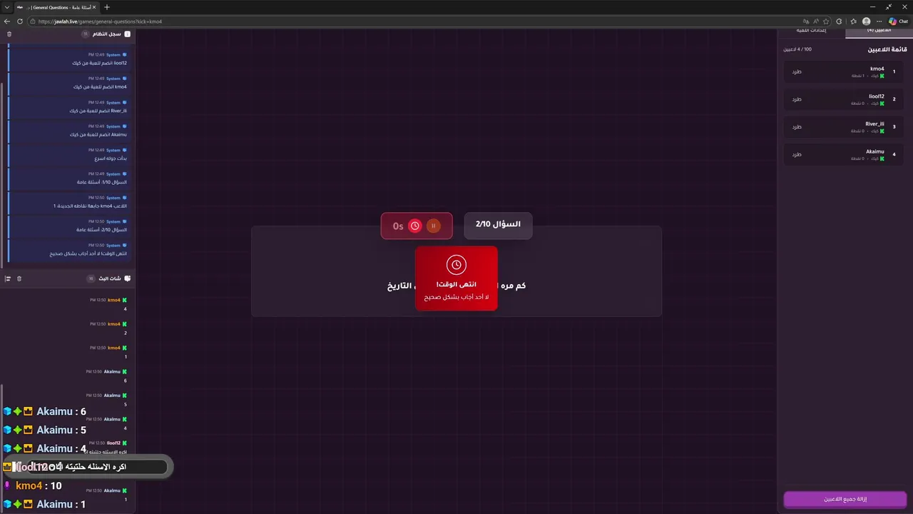
Task: Click the site info lock icon
Action: click(33, 21)
